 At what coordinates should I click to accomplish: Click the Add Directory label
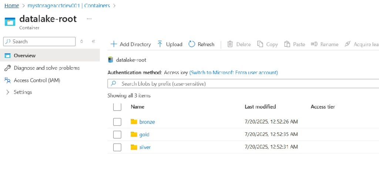(135, 44)
